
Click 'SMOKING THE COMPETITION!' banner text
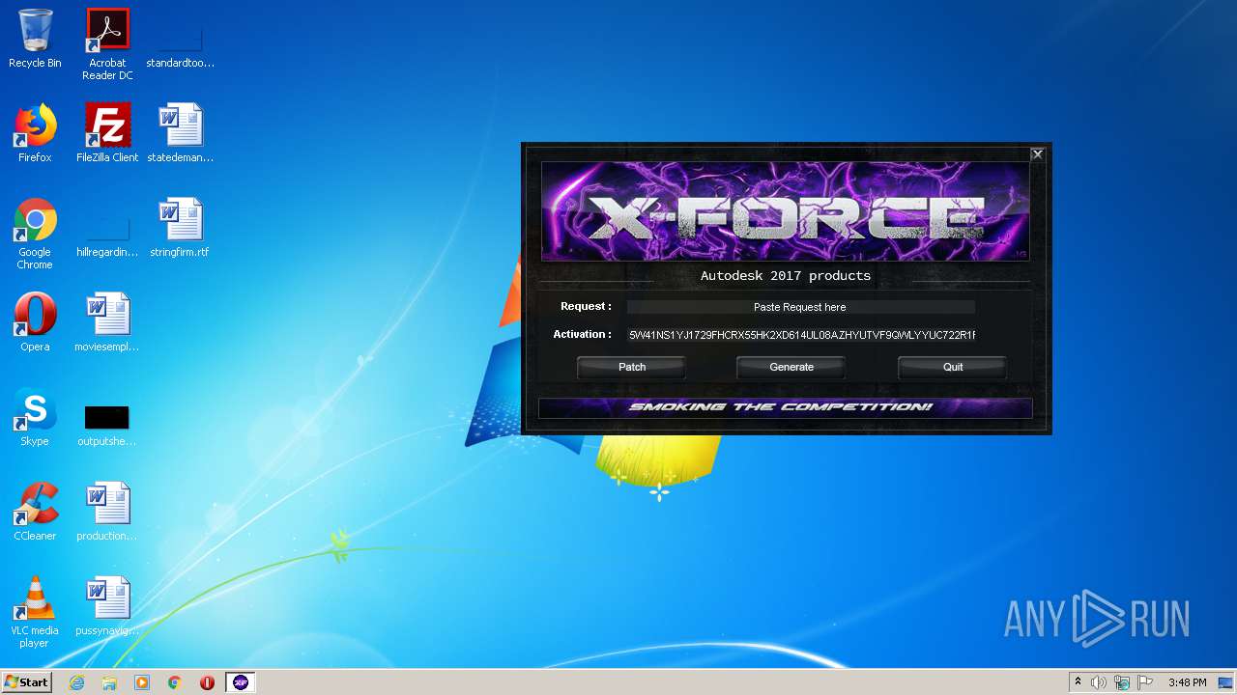click(x=781, y=406)
